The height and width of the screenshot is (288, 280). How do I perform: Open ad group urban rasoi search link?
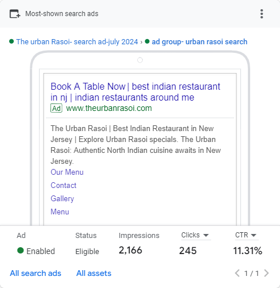point(200,41)
